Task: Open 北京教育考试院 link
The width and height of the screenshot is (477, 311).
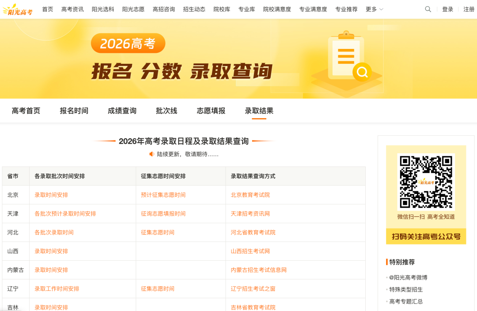Action: 250,195
